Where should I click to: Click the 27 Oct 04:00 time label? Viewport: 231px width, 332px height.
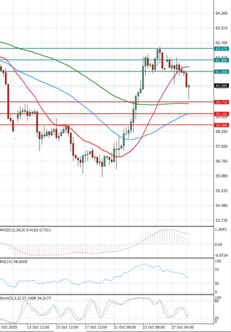(x=182, y=327)
